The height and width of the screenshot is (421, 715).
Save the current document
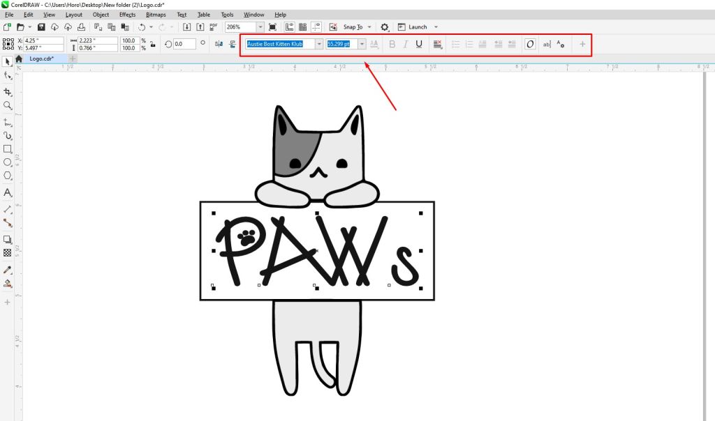[x=42, y=26]
